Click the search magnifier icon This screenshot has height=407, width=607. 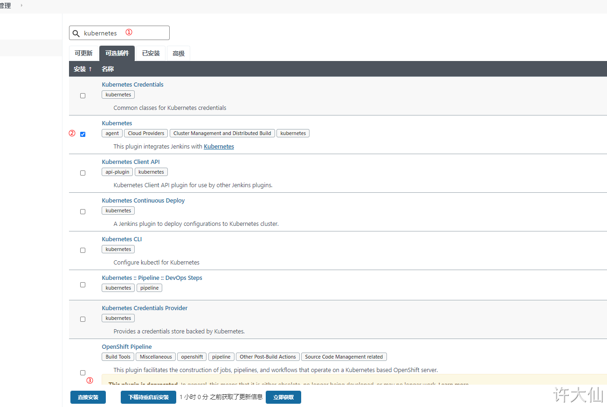[76, 34]
